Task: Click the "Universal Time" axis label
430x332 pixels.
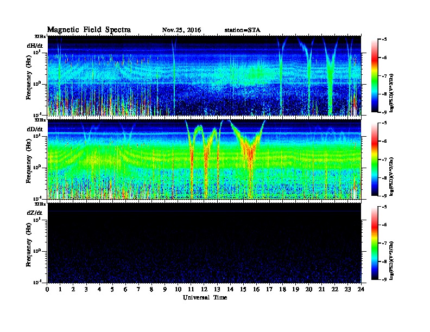Action: tap(205, 297)
